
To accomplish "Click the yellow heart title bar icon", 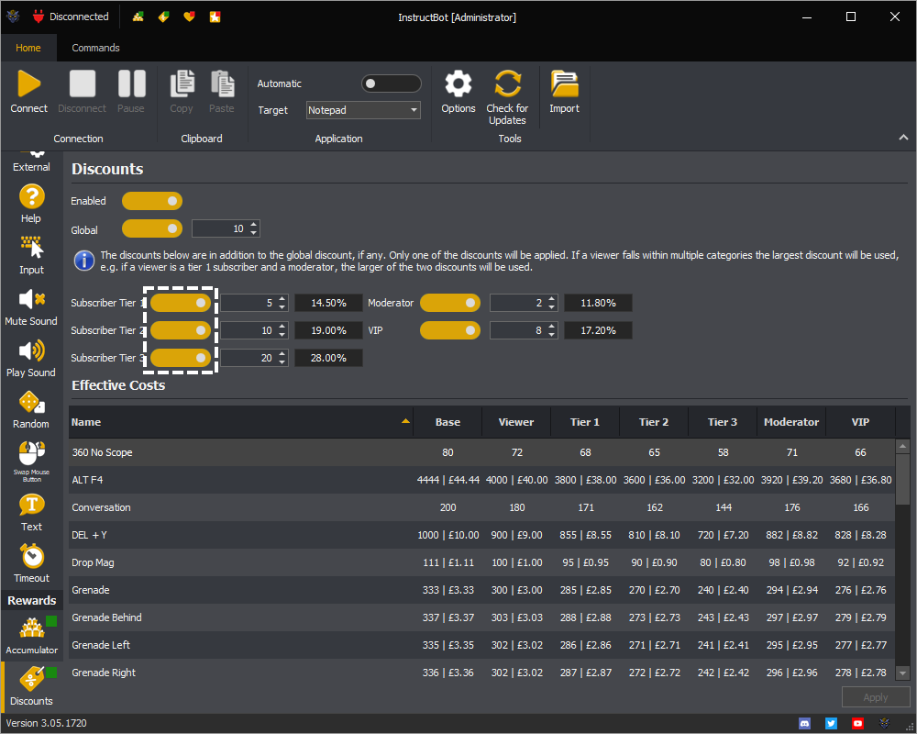I will pos(189,17).
